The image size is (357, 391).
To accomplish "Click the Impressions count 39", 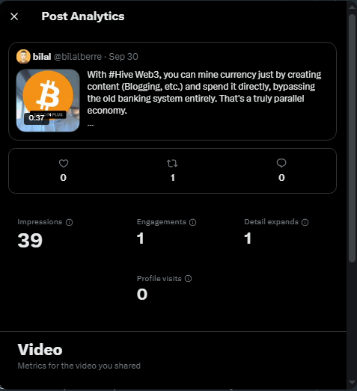I will coord(30,241).
